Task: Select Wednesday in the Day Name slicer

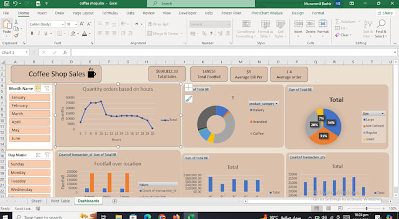Action: (x=29, y=190)
